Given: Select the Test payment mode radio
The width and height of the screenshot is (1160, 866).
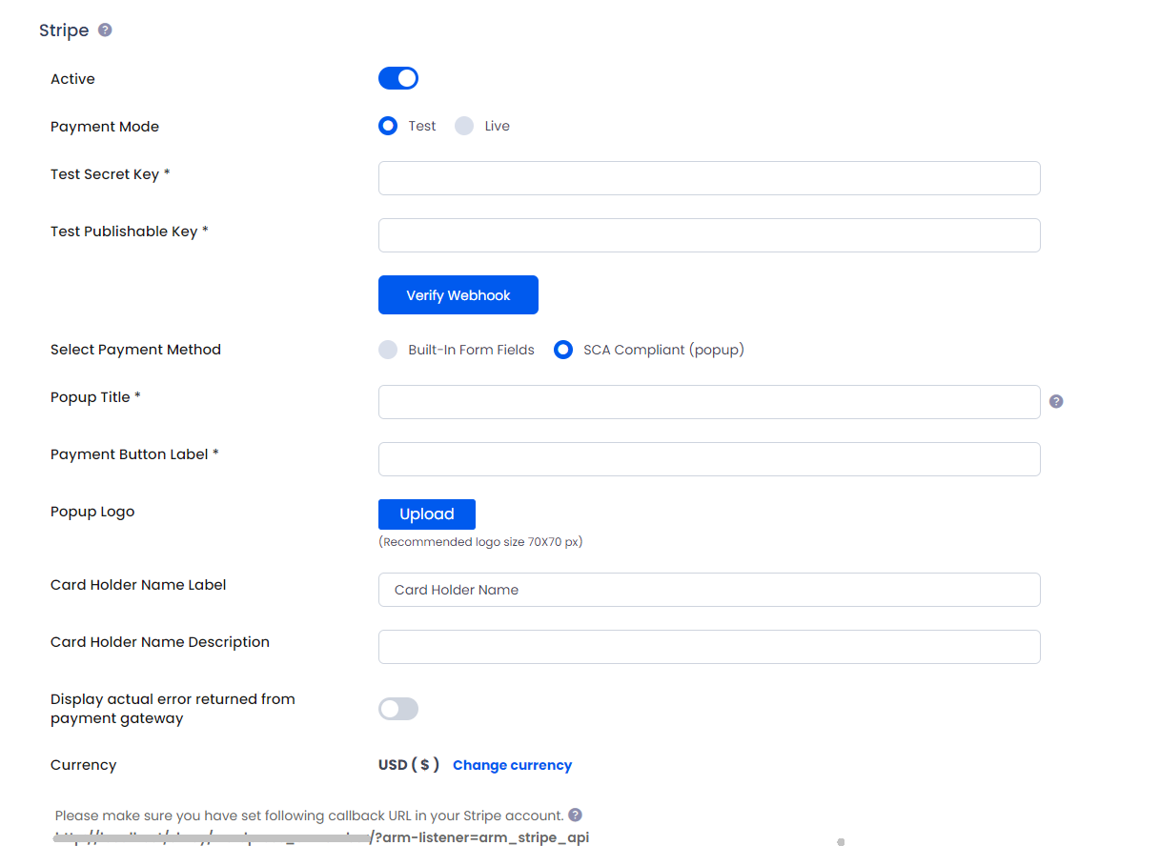Looking at the screenshot, I should (388, 126).
